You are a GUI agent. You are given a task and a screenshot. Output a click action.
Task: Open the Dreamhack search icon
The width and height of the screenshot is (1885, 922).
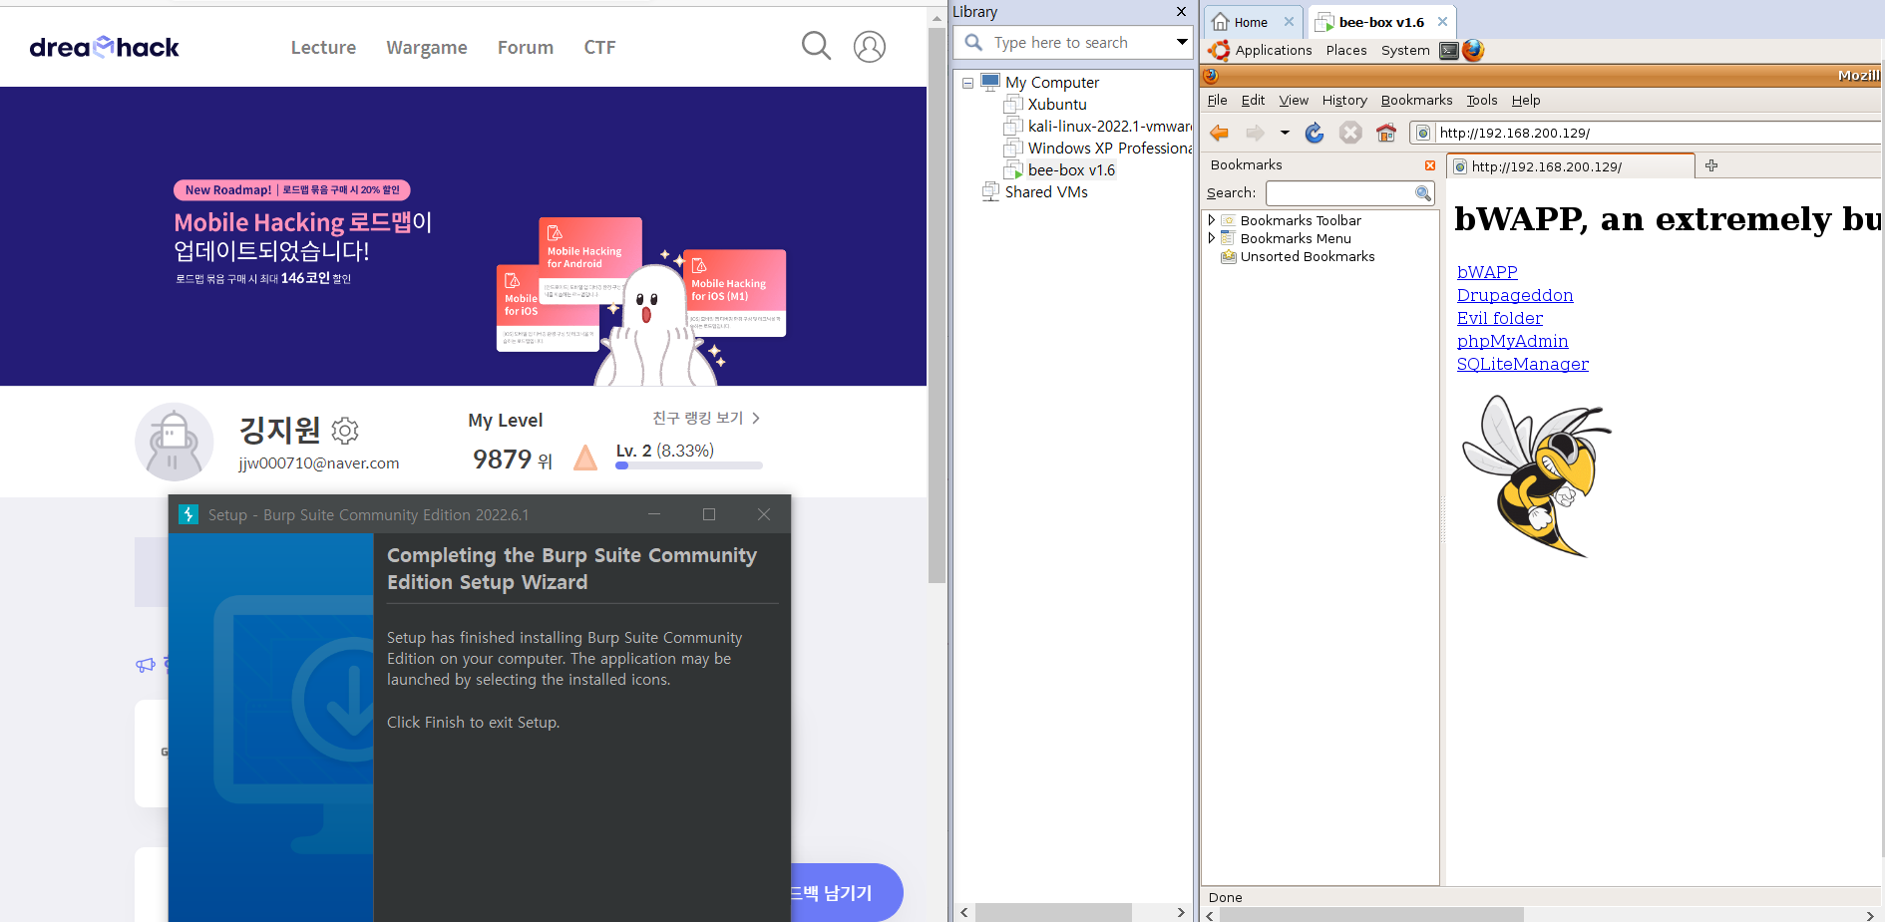point(816,46)
